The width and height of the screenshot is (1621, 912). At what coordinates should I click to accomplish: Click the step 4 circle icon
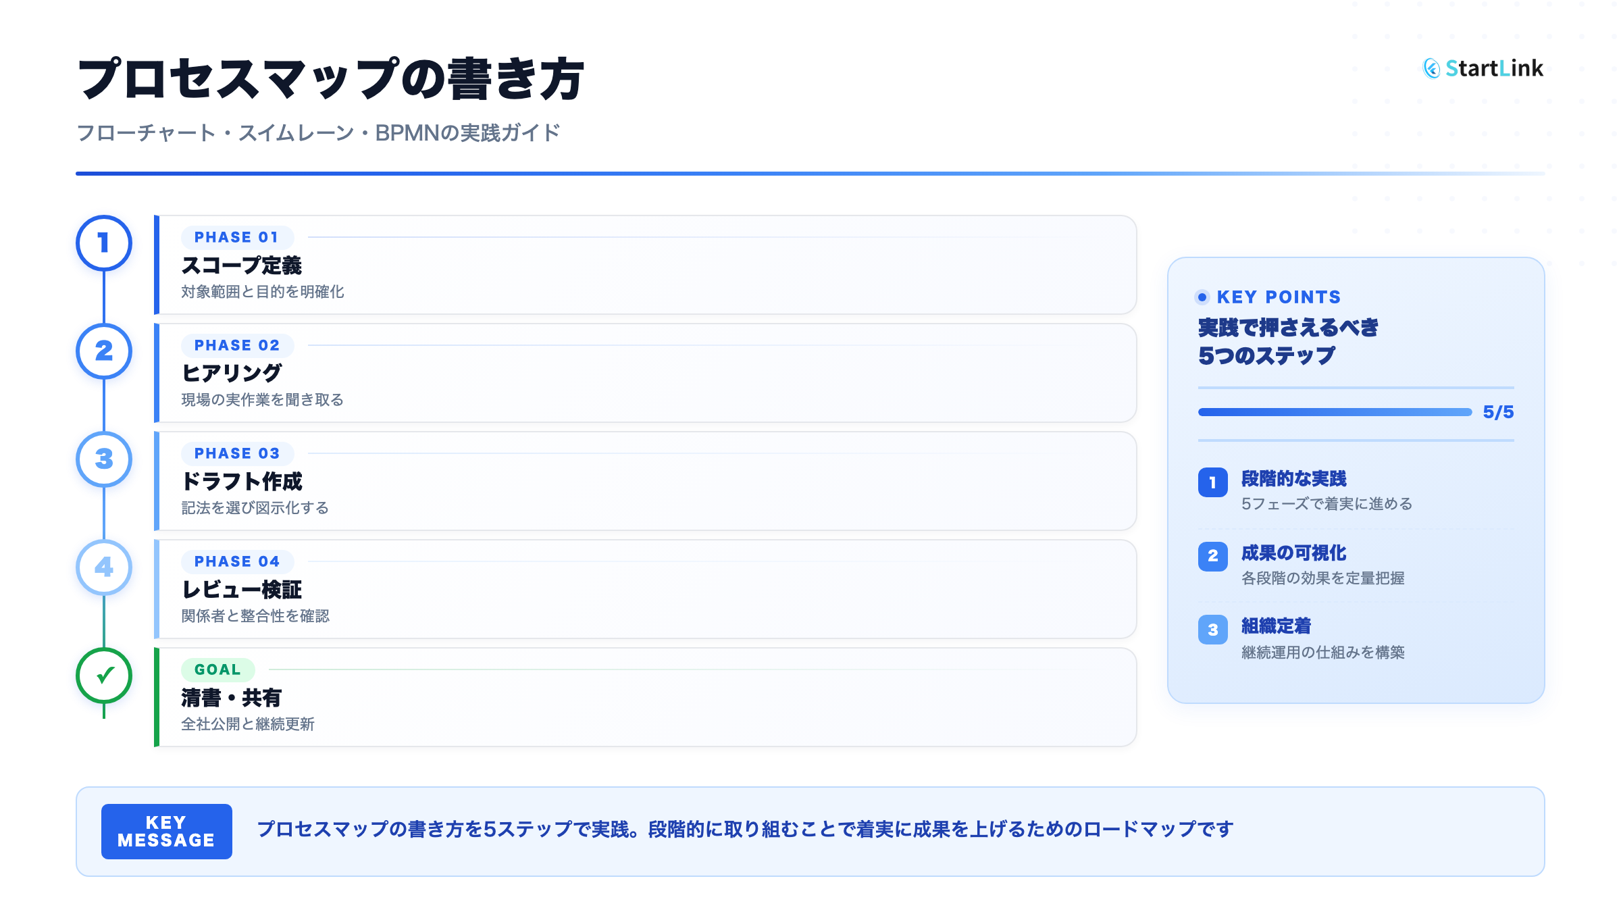103,567
